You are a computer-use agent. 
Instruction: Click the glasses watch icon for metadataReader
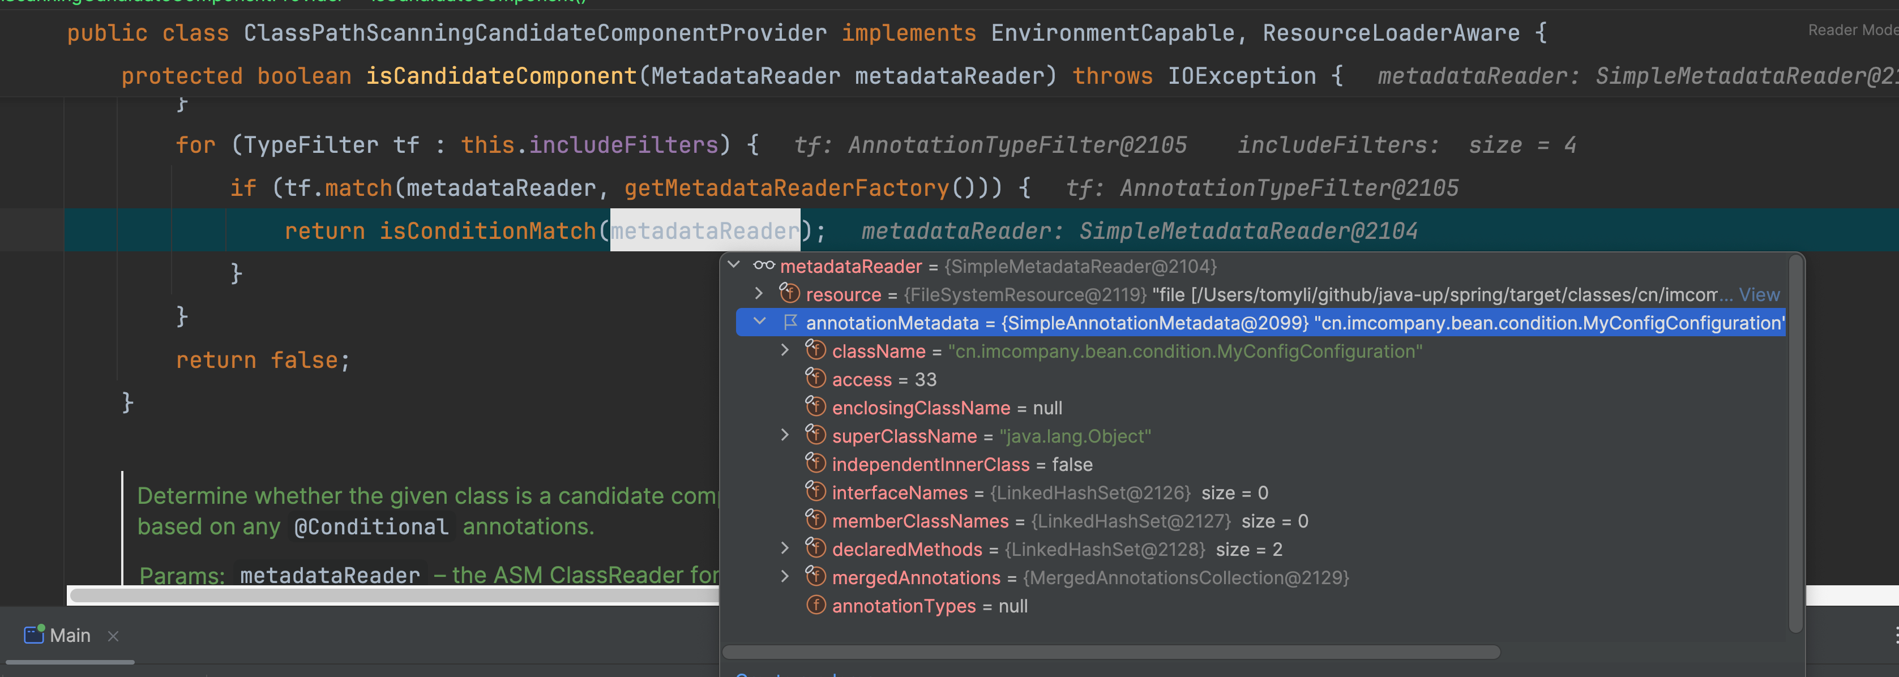click(x=764, y=265)
